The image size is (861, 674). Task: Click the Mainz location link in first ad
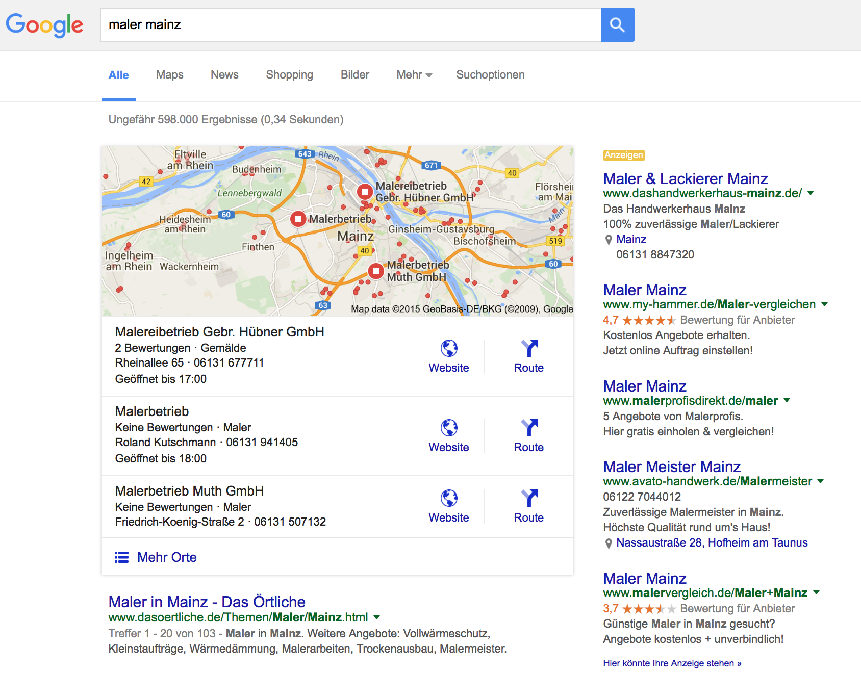(631, 240)
